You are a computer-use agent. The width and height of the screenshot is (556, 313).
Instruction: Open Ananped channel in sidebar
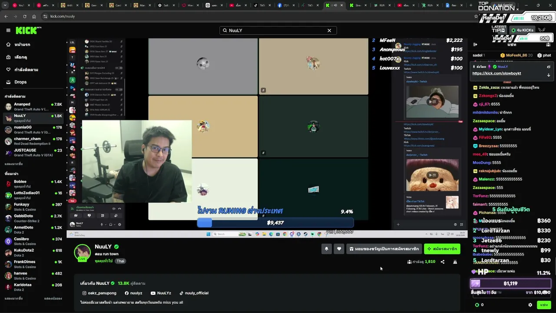click(x=33, y=107)
